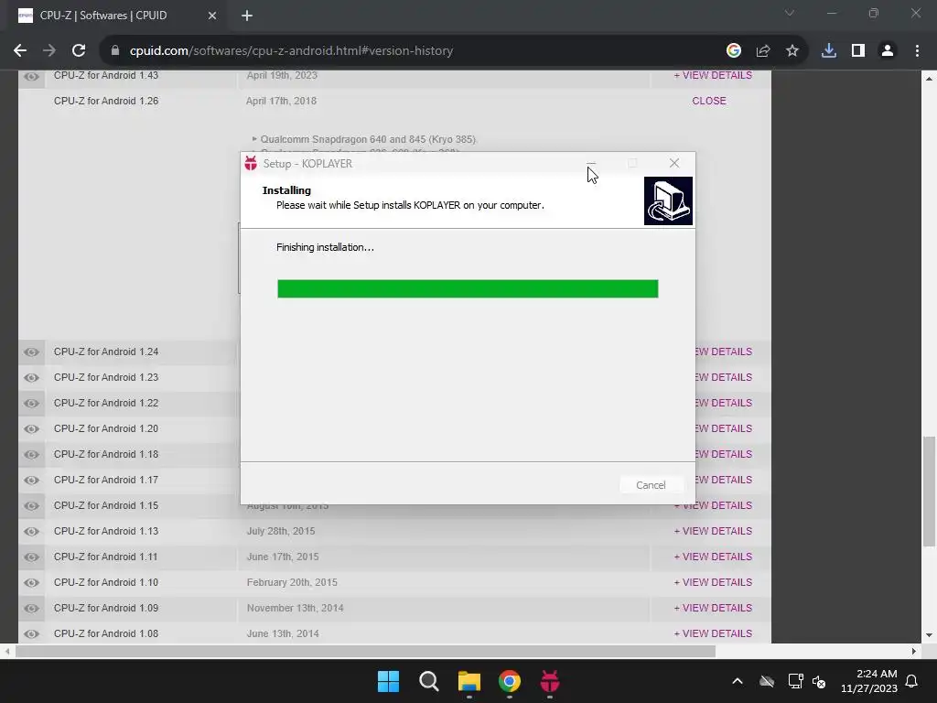Toggle eye icon for CPU-Z Android 1.13

[31, 532]
